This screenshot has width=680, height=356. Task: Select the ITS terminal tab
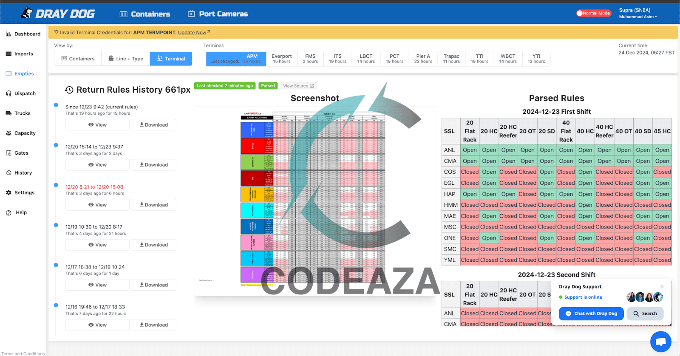338,59
